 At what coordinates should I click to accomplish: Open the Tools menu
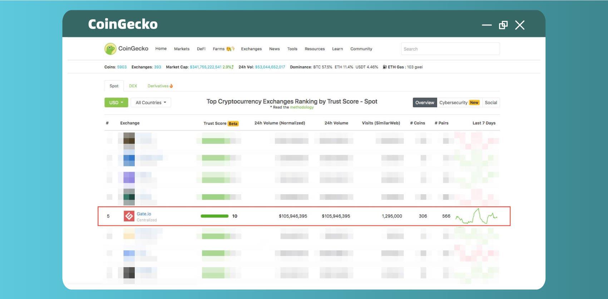pos(292,49)
